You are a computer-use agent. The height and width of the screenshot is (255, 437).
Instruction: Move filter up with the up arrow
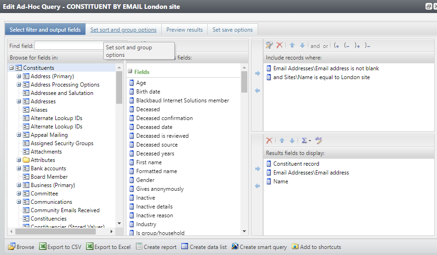[x=292, y=45]
